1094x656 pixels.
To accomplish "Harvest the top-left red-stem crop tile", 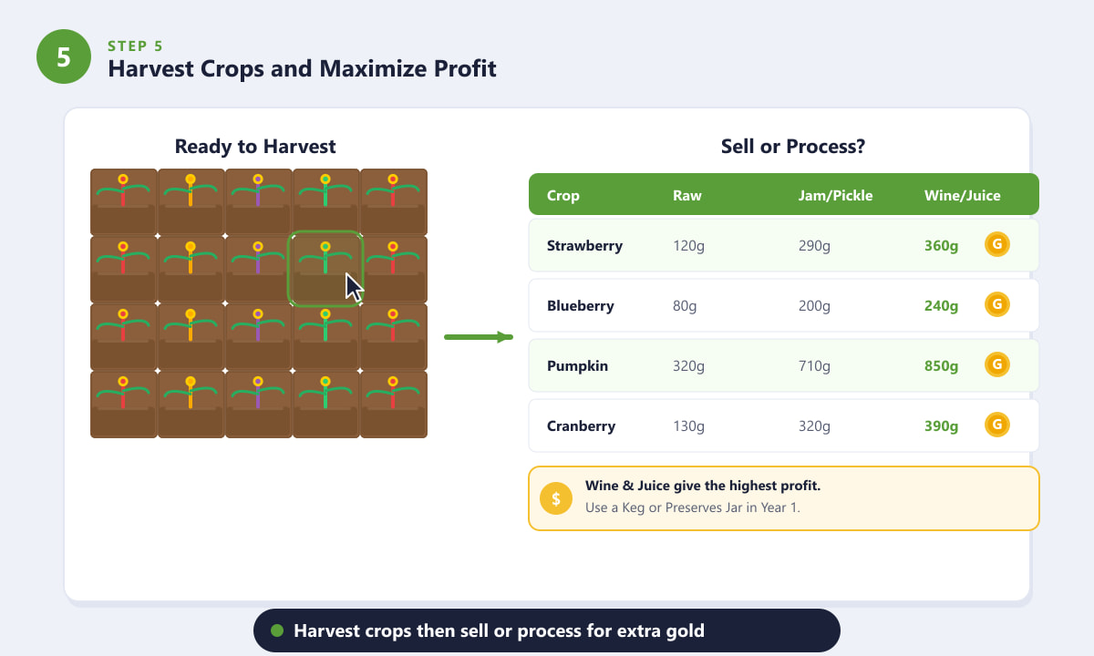I will [x=123, y=201].
